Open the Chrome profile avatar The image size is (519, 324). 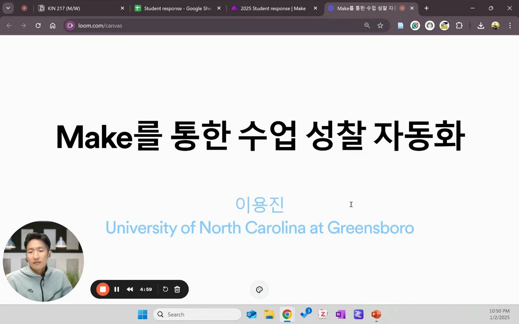(495, 26)
